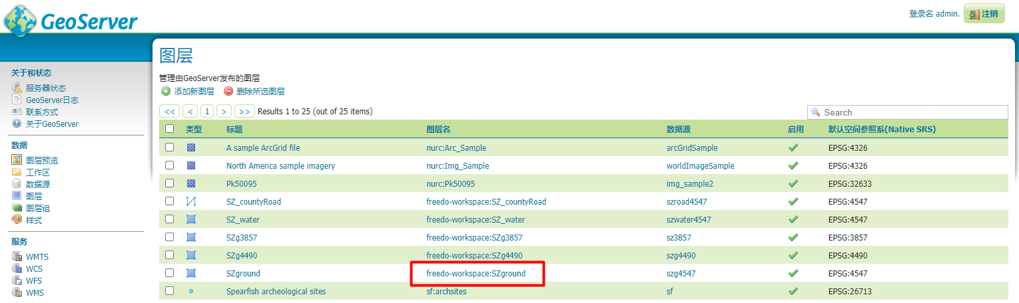The image size is (1019, 303).
Task: Click the Styles palette icon
Action: click(17, 219)
